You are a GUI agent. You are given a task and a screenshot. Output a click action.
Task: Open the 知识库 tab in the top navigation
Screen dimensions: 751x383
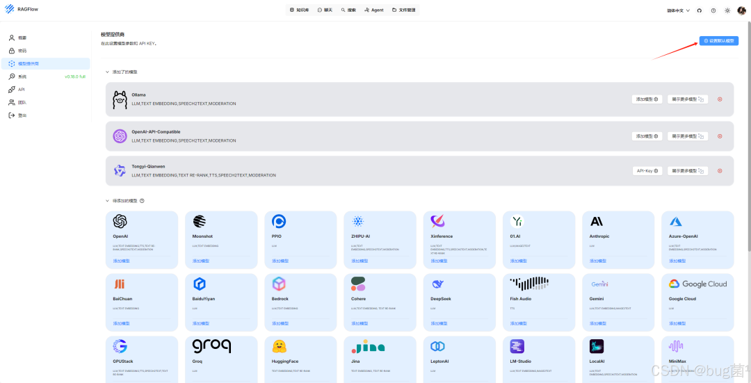click(x=299, y=10)
